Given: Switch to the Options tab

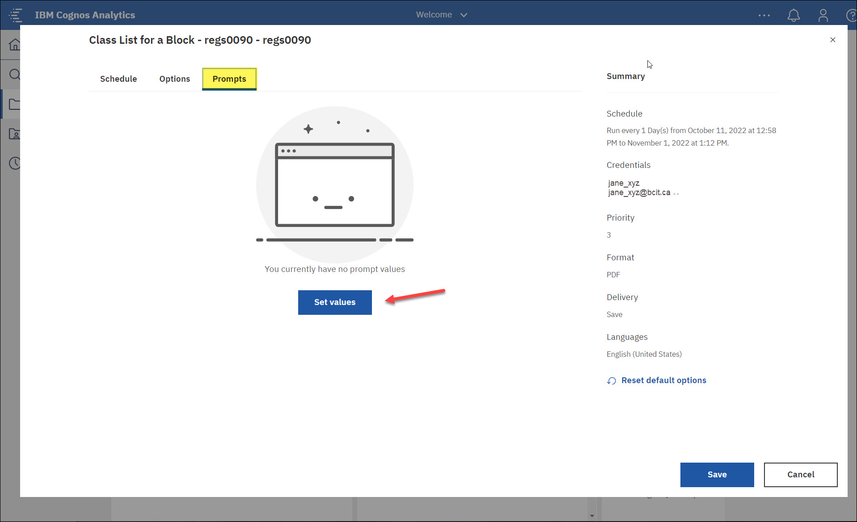Looking at the screenshot, I should coord(174,79).
